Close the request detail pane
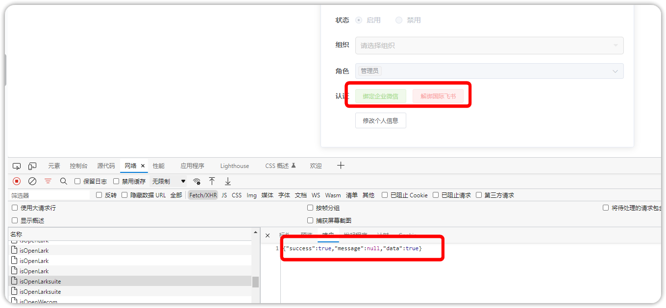The image size is (666, 308). point(268,236)
